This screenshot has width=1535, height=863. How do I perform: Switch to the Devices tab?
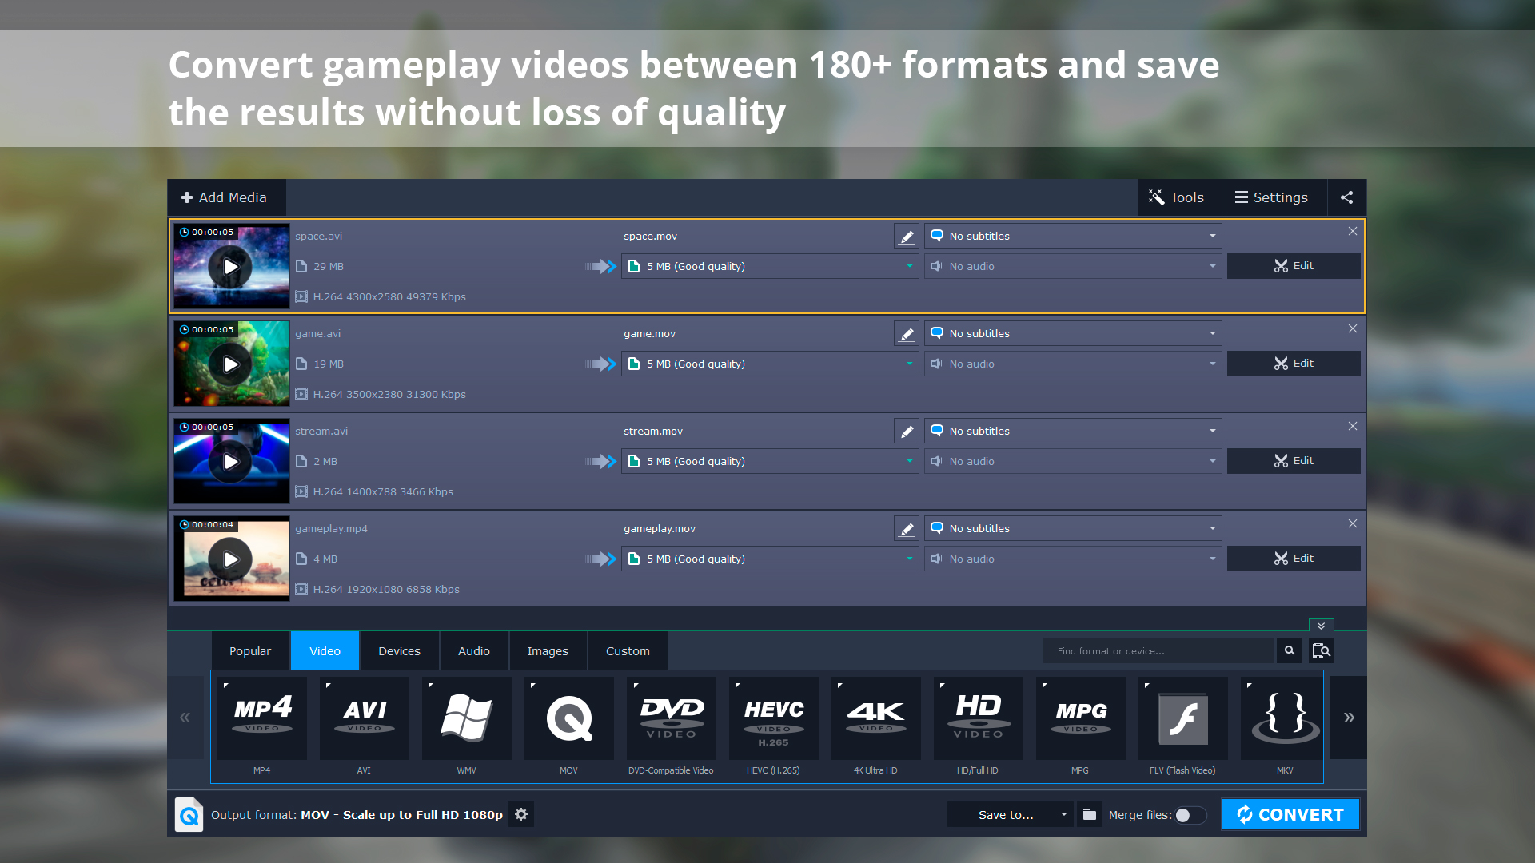pos(399,650)
